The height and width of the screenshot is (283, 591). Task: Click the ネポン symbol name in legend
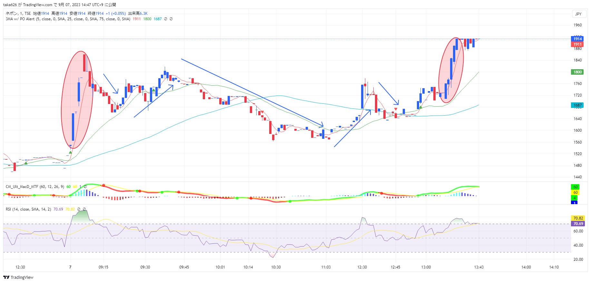[x=12, y=14]
